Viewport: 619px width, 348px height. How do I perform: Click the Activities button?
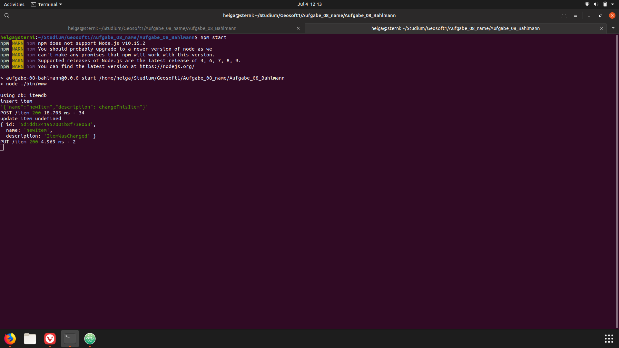tap(14, 4)
